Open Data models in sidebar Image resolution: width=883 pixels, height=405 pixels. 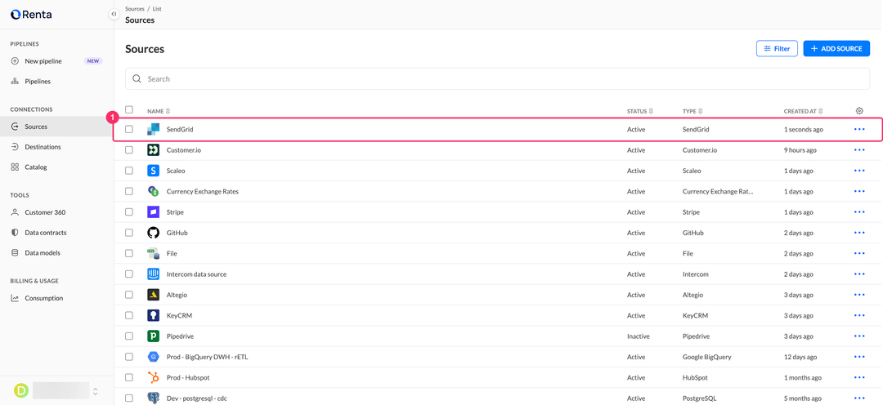coord(56,252)
